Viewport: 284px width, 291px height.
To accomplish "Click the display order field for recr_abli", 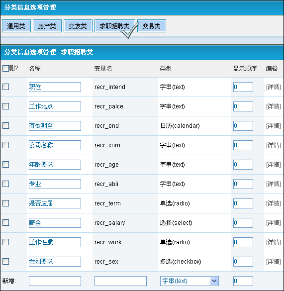I will [243, 184].
